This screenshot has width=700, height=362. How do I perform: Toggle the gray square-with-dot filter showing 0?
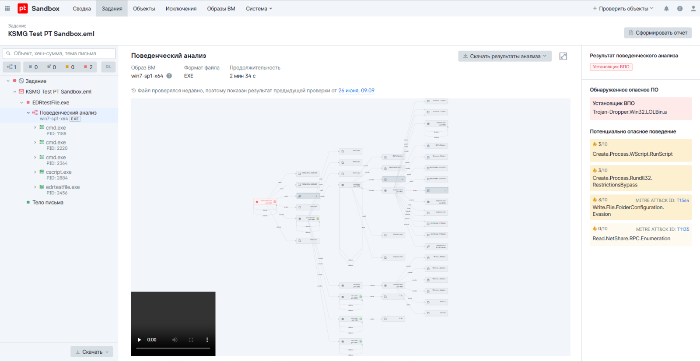(52, 67)
